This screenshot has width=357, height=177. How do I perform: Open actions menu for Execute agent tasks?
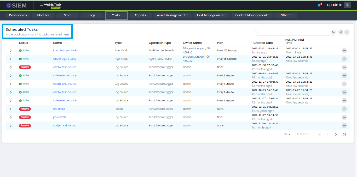tap(344, 51)
